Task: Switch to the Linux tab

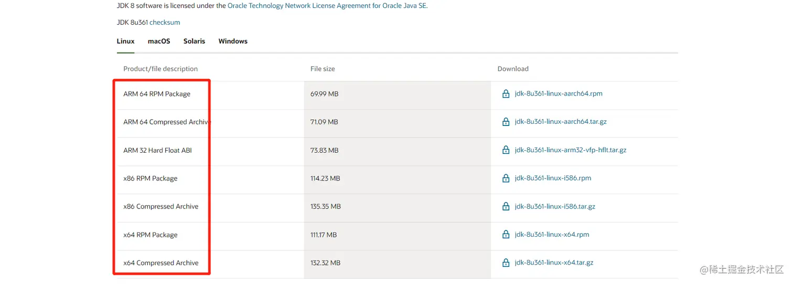Action: pyautogui.click(x=125, y=41)
